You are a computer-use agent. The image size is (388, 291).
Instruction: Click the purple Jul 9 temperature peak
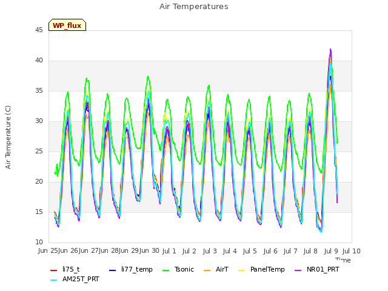coord(330,50)
